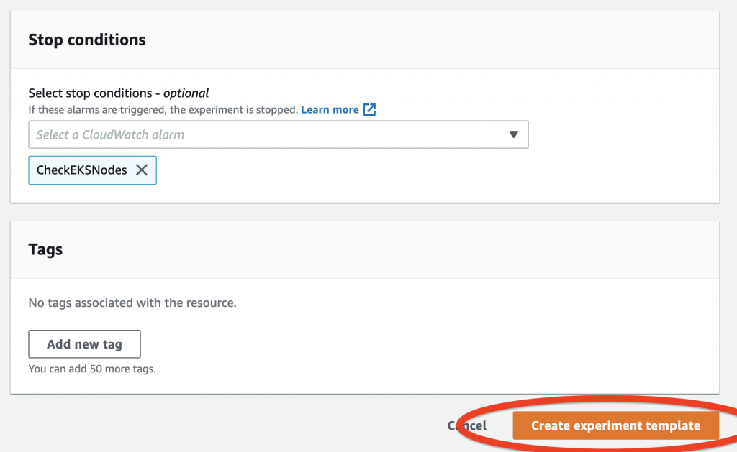Click the Select stop conditions label
The width and height of the screenshot is (737, 452).
pyautogui.click(x=94, y=93)
